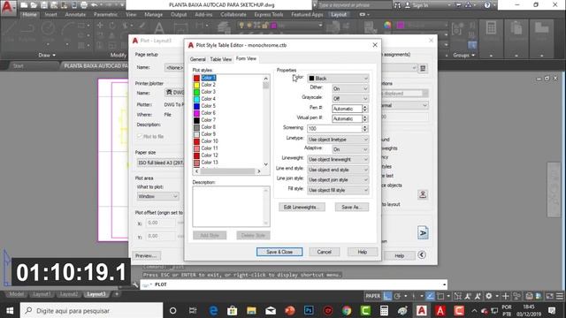Image resolution: width=566 pixels, height=318 pixels.
Task: Click plot style table edit icon
Action: coord(423,68)
